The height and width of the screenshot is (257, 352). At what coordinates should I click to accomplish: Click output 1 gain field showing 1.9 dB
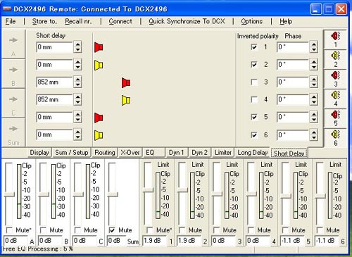(x=154, y=241)
